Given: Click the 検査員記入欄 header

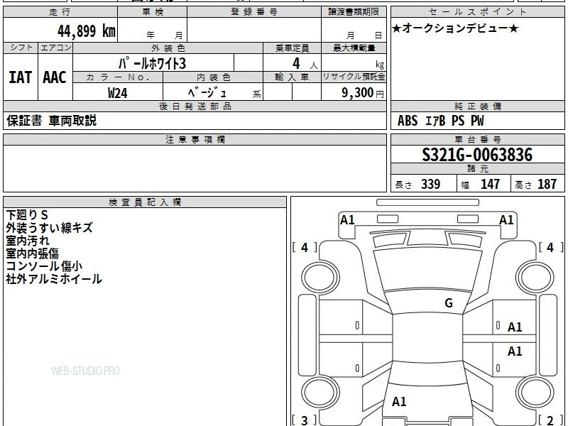Looking at the screenshot, I should (145, 202).
